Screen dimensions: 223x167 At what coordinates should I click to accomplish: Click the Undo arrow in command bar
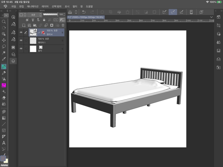[x=84, y=12]
